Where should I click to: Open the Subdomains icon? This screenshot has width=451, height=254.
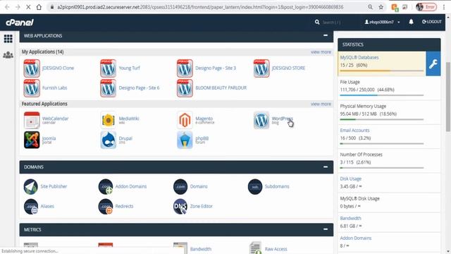255,186
